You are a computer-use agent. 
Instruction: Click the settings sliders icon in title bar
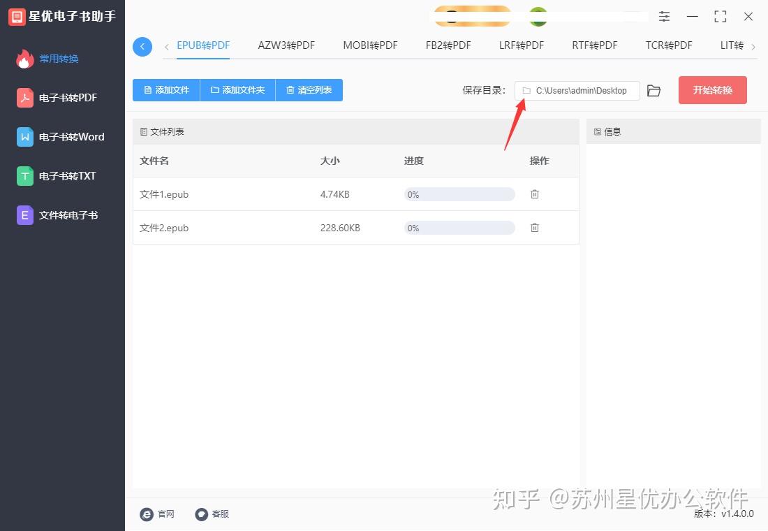tap(664, 16)
